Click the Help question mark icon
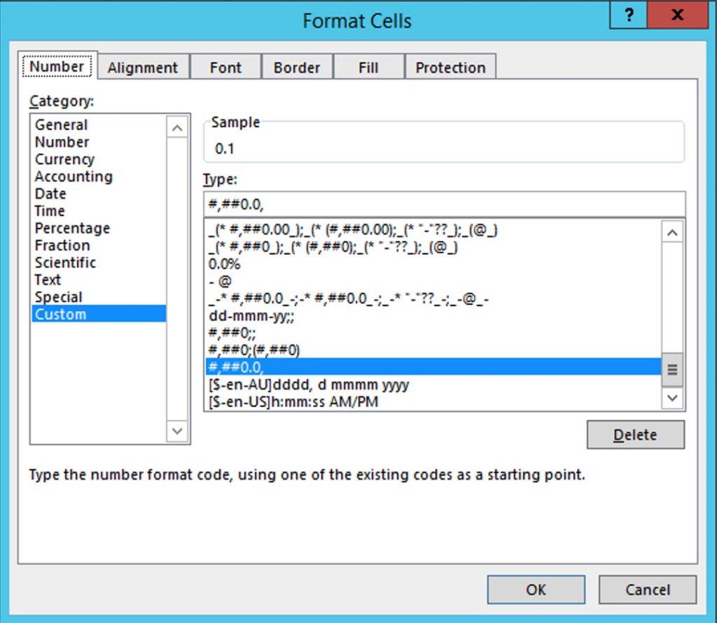 (628, 15)
